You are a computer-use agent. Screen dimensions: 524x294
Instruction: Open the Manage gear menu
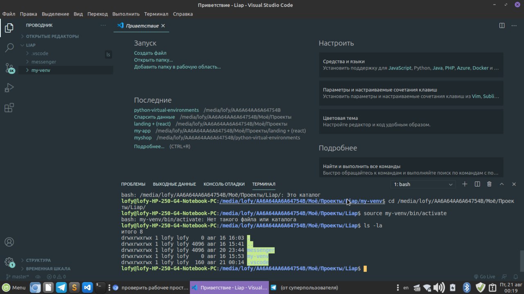9,262
